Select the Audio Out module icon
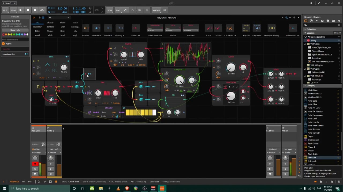Viewport: 343px width, 192px height. [136, 28]
